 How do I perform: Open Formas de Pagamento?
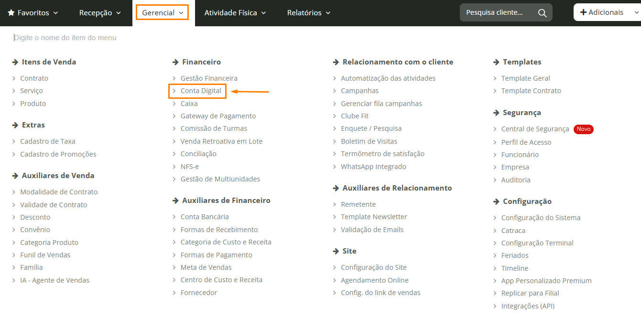tap(217, 255)
